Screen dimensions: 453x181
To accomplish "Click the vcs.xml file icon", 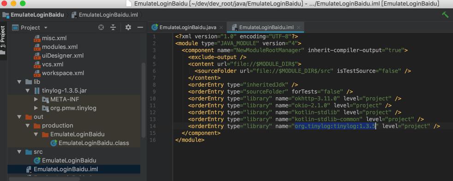I will 37,64.
